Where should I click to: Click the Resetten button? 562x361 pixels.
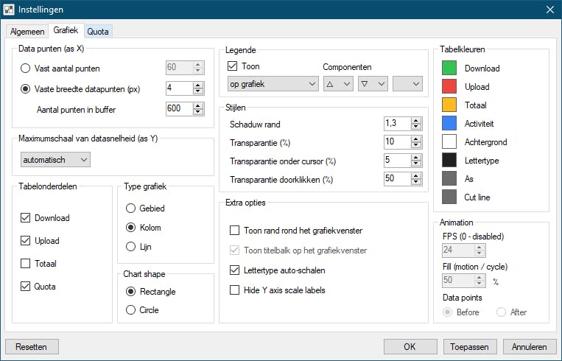point(32,346)
